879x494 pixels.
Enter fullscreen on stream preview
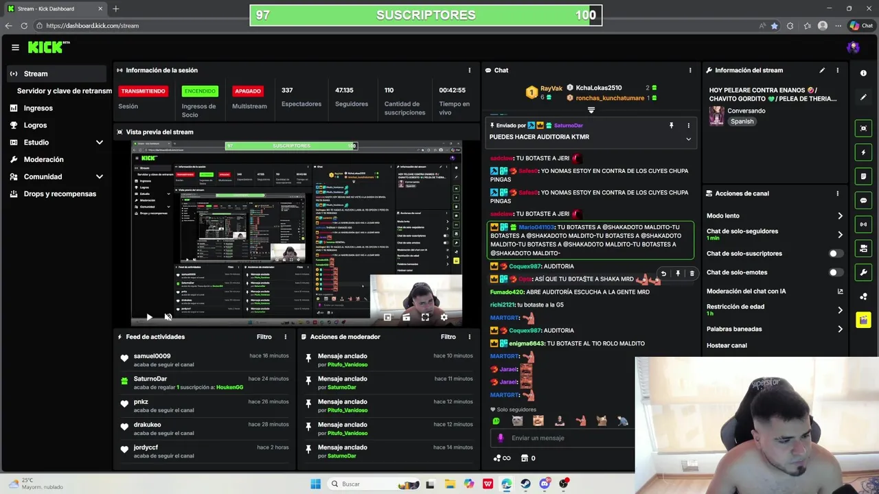pyautogui.click(x=425, y=317)
